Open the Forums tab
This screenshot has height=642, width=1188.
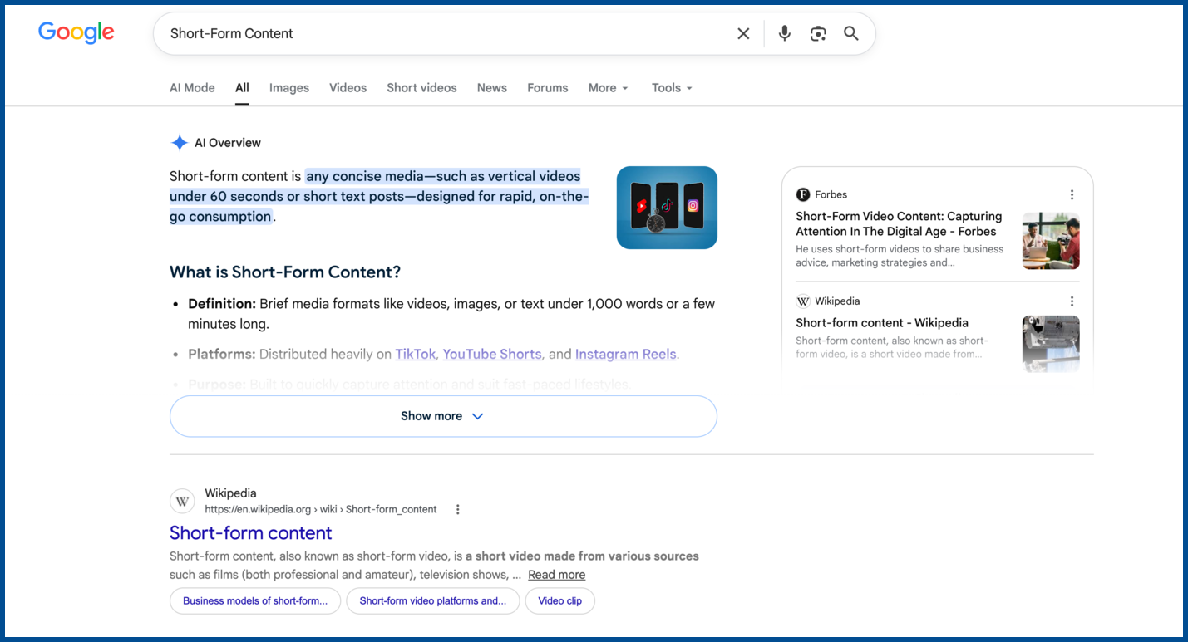[548, 88]
